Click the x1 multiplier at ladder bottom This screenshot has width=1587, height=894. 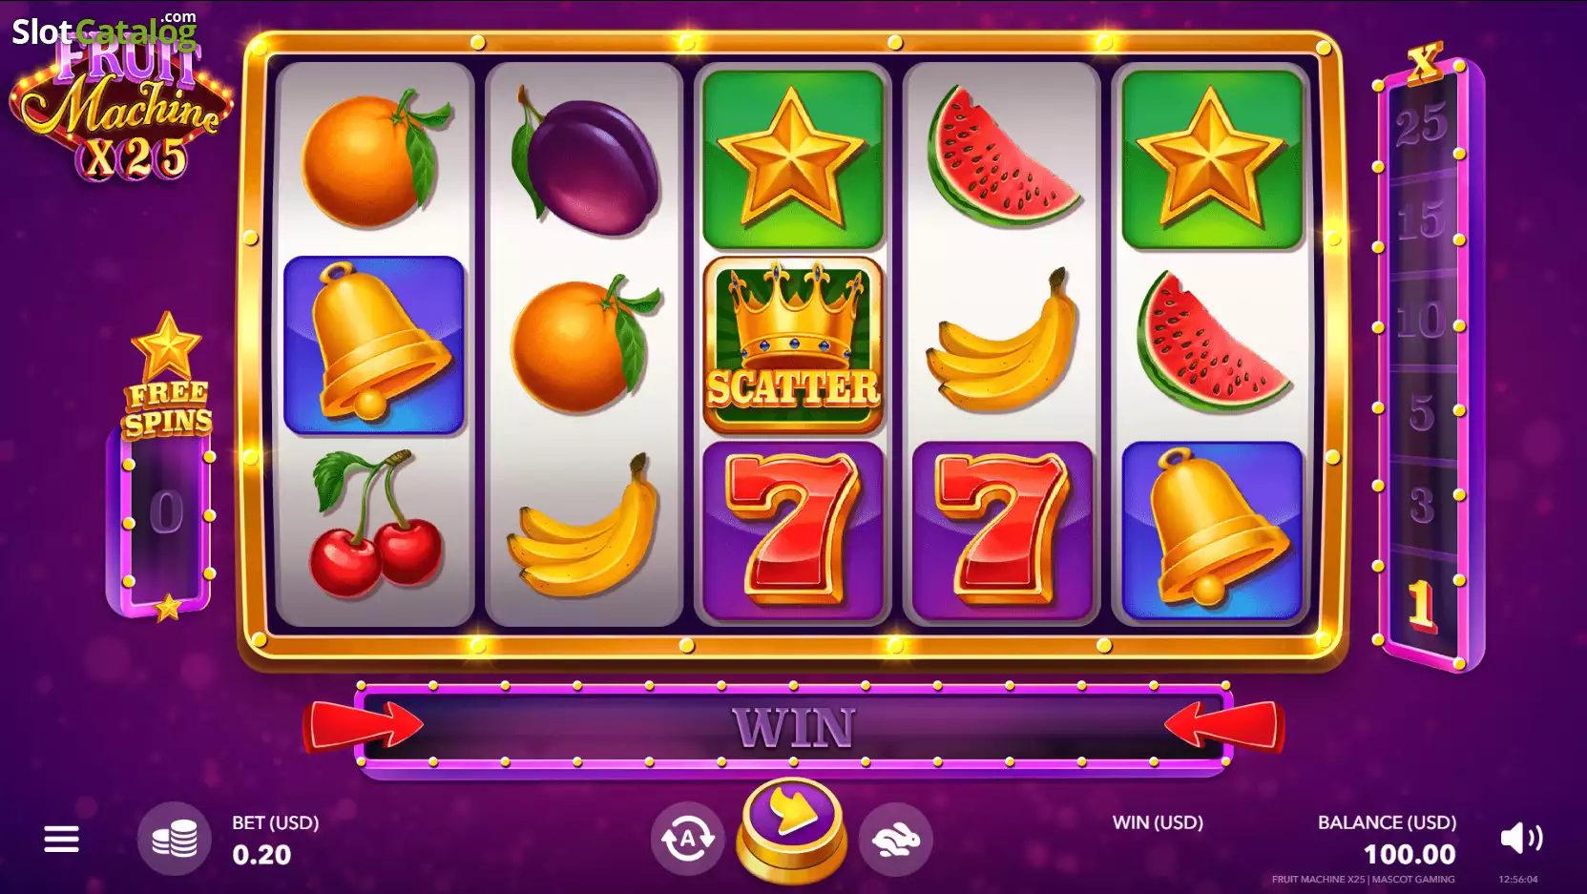[1421, 605]
